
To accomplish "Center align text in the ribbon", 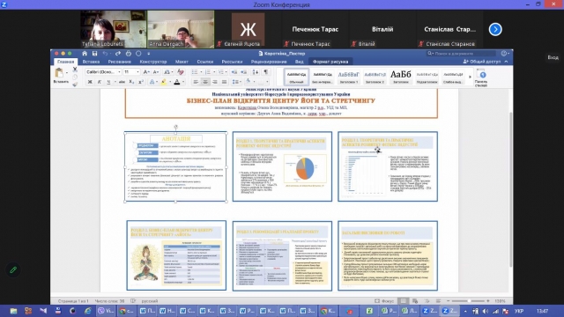I will click(205, 82).
